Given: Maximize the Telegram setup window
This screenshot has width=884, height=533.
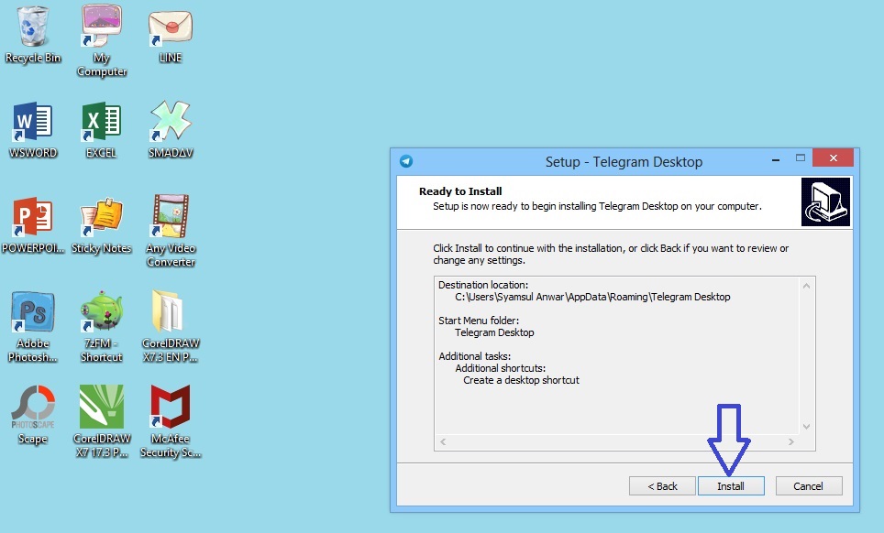Looking at the screenshot, I should (800, 158).
